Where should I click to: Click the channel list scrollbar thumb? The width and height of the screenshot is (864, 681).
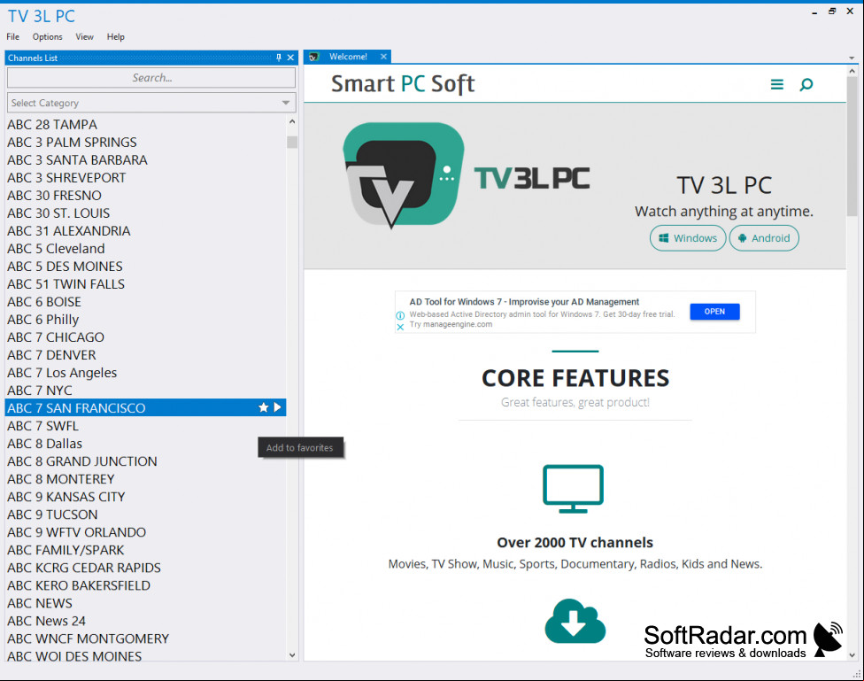tap(292, 143)
